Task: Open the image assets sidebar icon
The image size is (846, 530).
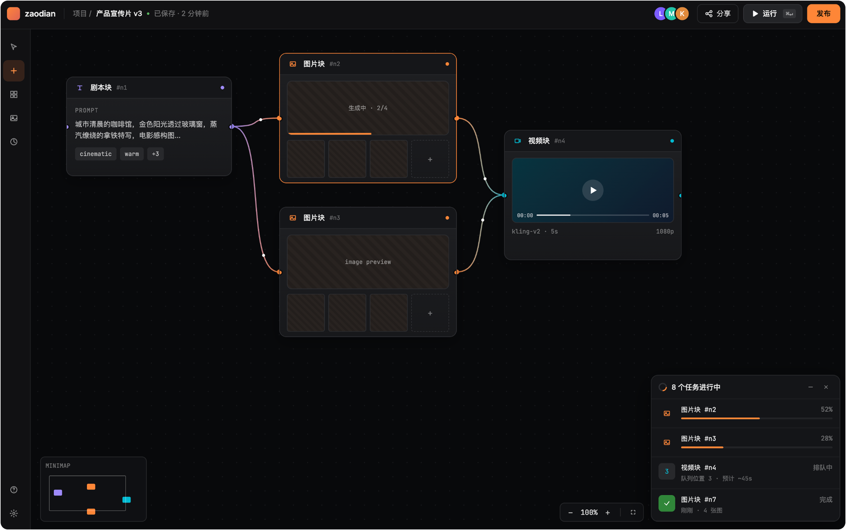Action: click(x=14, y=118)
